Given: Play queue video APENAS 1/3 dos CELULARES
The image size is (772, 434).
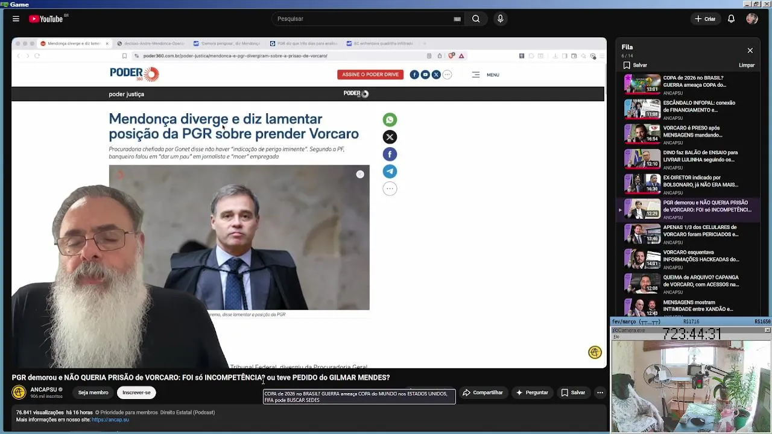Looking at the screenshot, I should (688, 234).
